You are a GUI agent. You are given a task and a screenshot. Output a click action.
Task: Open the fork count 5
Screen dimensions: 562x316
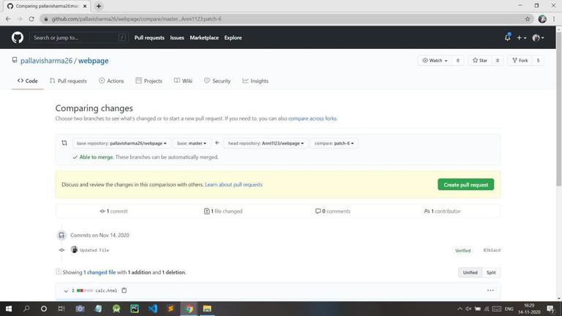pyautogui.click(x=538, y=61)
